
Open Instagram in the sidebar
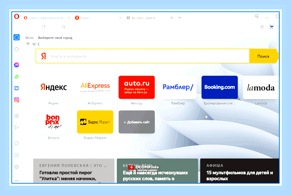[16, 100]
